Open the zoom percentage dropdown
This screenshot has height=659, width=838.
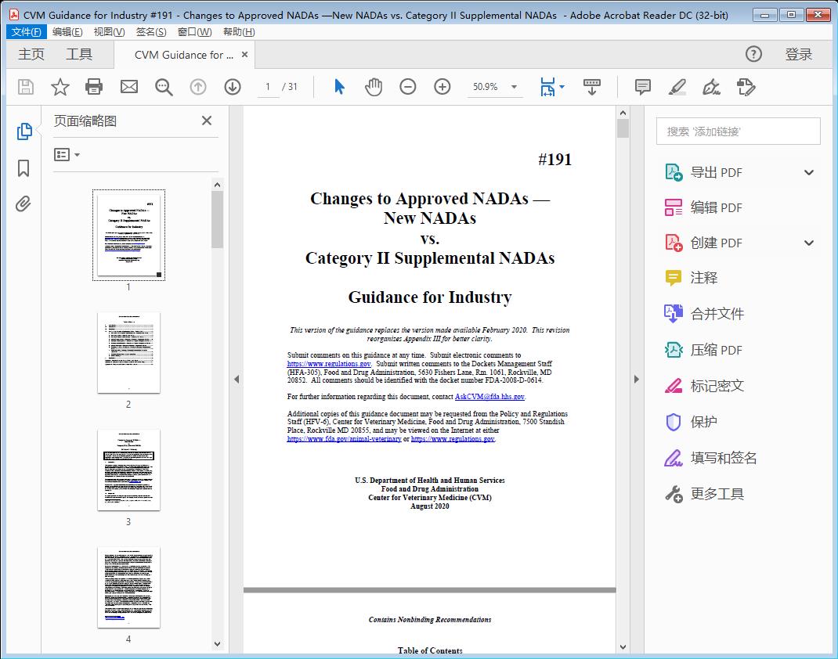(x=513, y=87)
